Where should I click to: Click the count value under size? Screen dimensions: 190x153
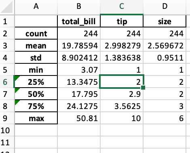(x=165, y=34)
